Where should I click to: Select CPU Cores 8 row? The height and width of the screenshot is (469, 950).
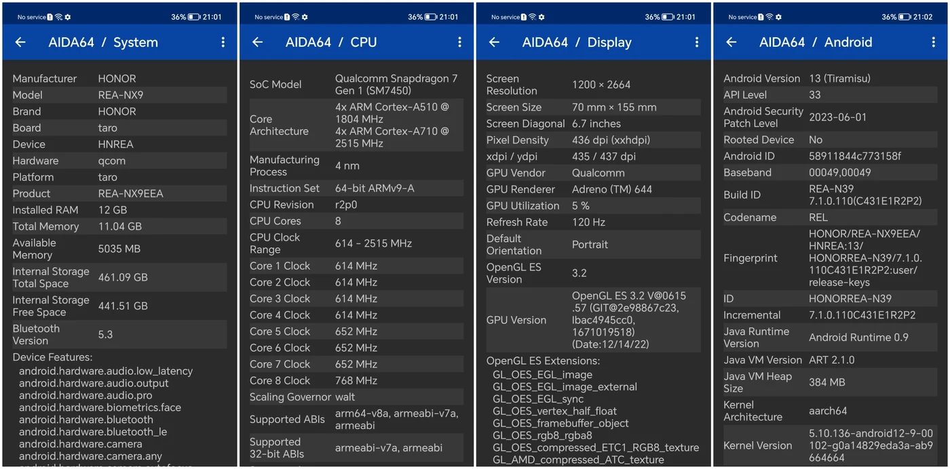point(356,221)
